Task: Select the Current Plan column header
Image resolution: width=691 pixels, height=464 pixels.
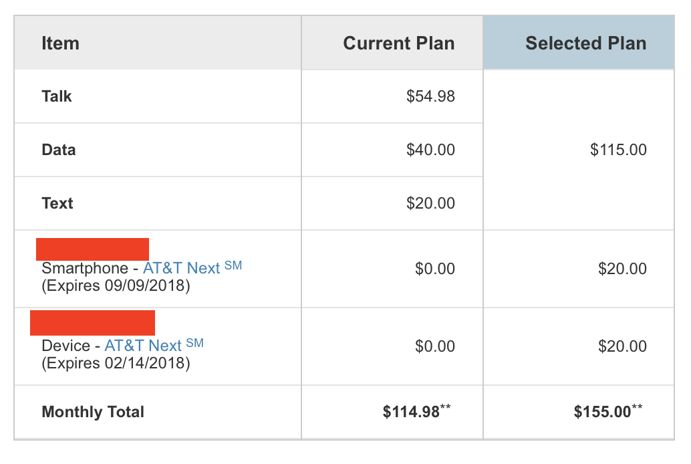Action: point(398,43)
